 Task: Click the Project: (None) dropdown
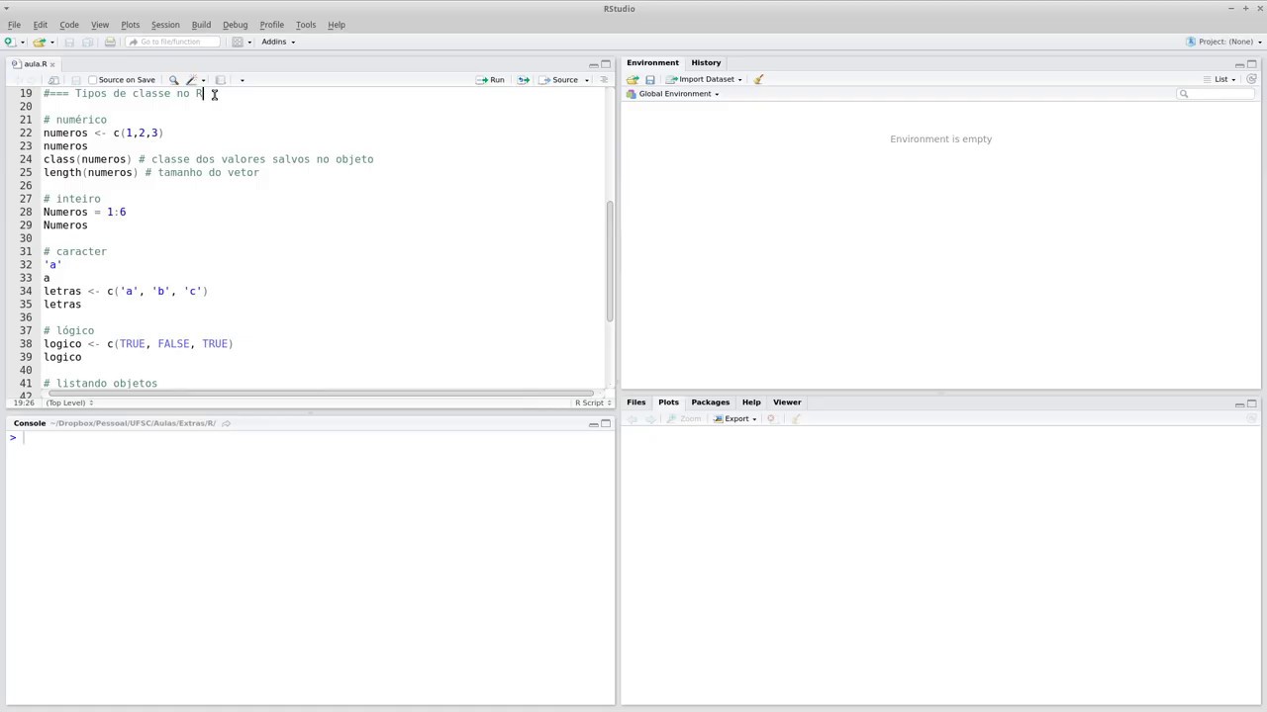pyautogui.click(x=1223, y=42)
